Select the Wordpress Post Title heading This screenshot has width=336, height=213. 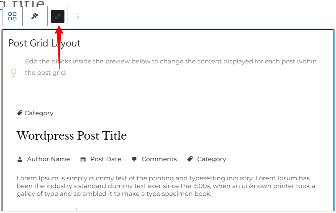pos(71,136)
